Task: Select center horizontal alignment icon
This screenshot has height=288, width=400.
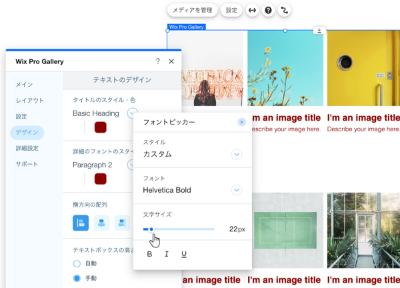Action: pyautogui.click(x=101, y=223)
